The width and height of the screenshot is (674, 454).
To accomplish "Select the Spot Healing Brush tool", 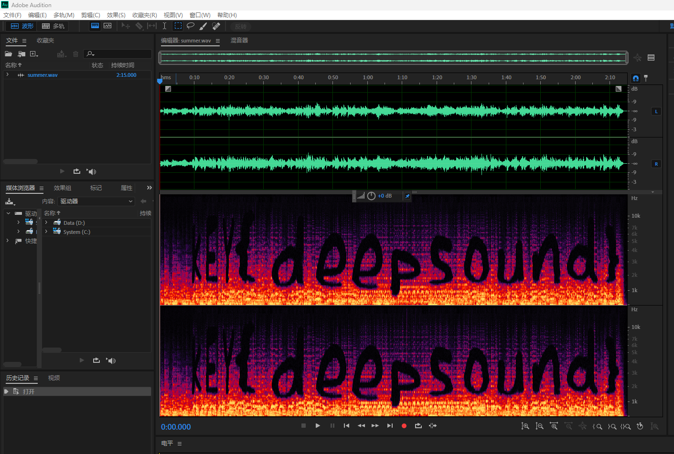I will (216, 26).
